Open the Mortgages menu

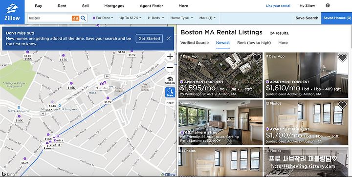[114, 6]
